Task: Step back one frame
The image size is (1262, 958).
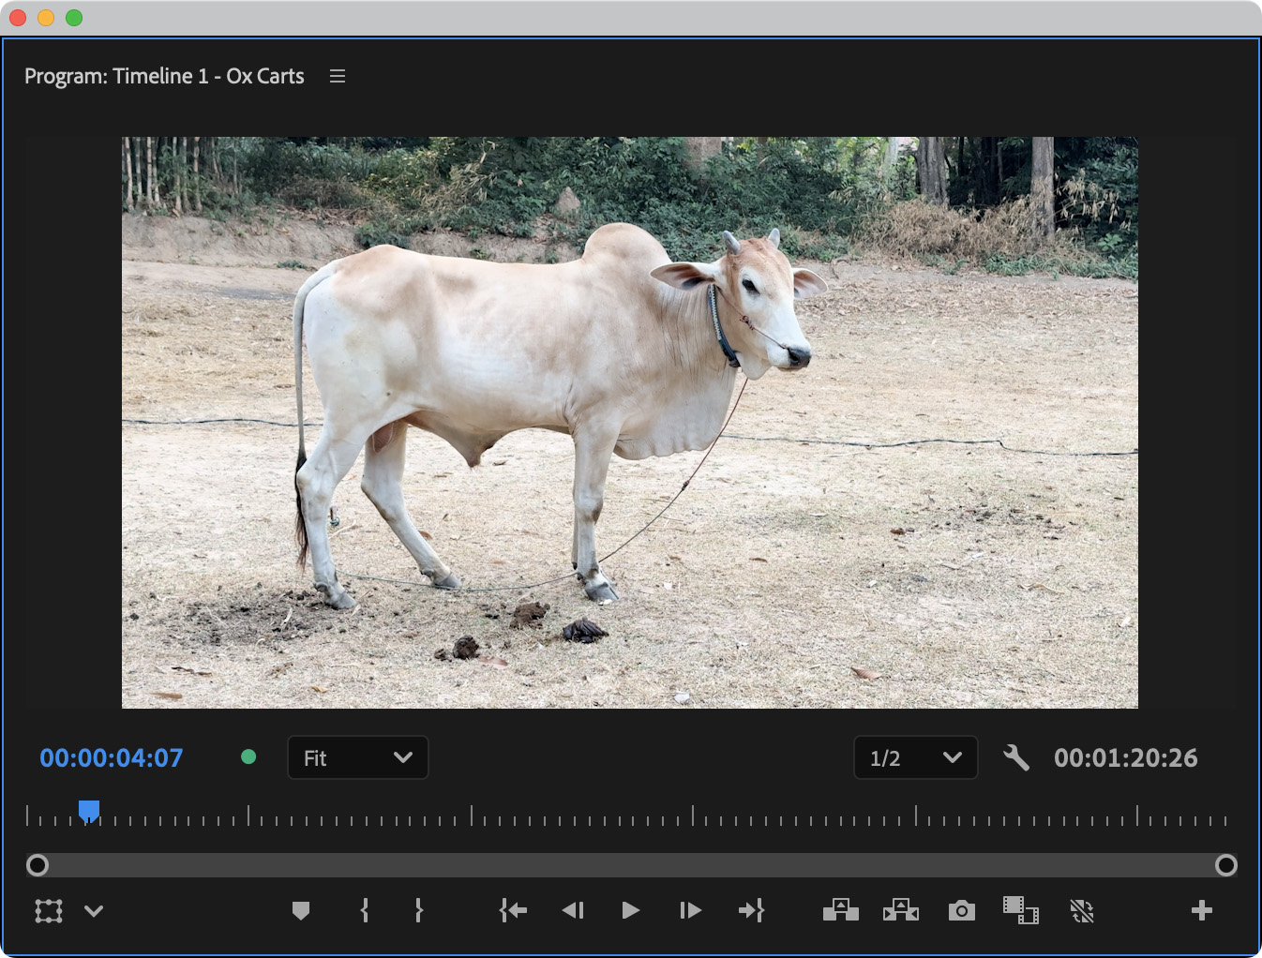Action: (x=573, y=910)
